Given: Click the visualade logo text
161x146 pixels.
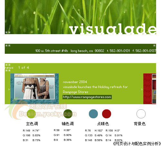Looking at the screenshot, I should coord(112,29).
